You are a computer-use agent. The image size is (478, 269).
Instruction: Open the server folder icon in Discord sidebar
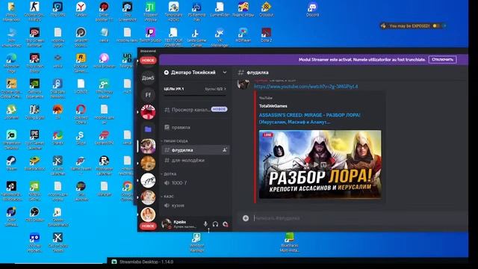pos(148,129)
